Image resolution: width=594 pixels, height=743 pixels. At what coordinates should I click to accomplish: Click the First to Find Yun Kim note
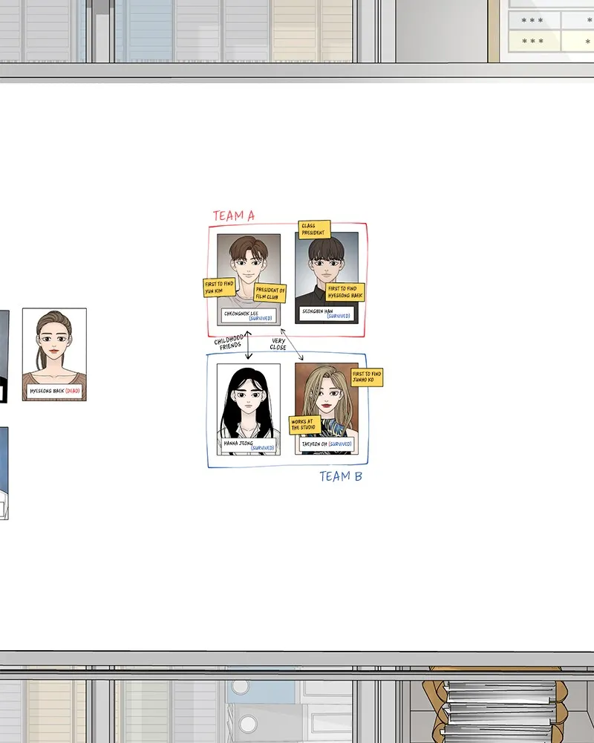tap(219, 288)
